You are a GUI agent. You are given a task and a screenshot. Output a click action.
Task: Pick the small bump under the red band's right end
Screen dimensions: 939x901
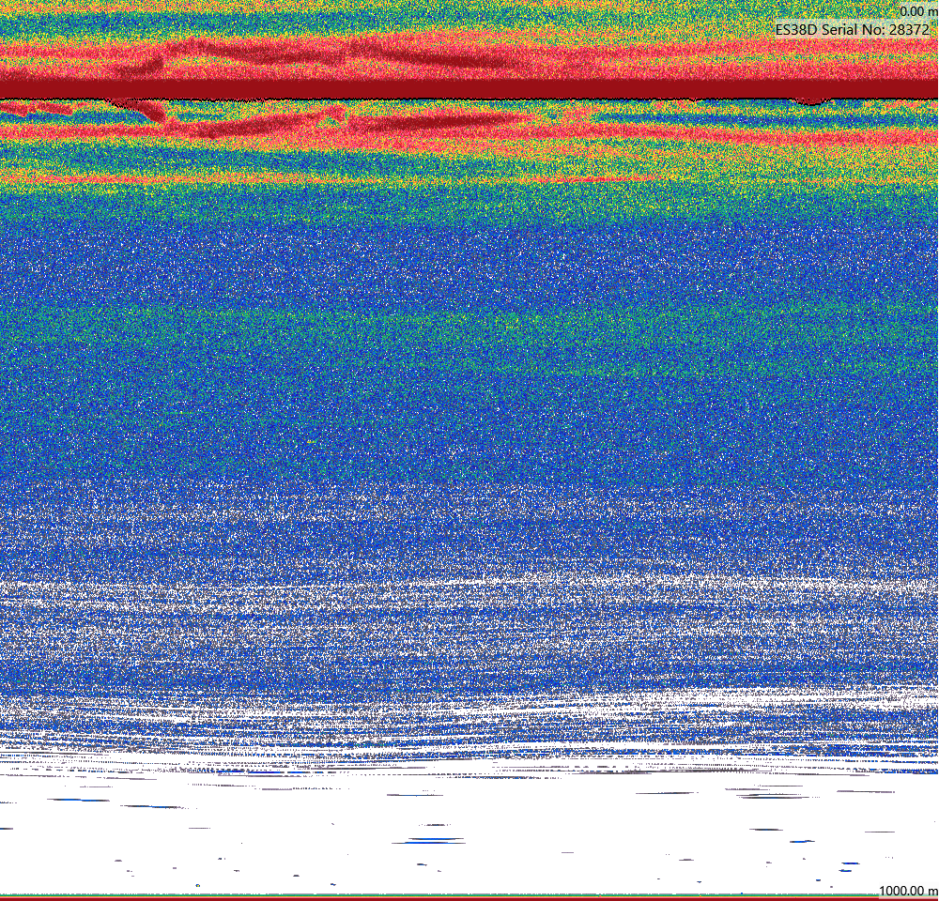tap(810, 101)
